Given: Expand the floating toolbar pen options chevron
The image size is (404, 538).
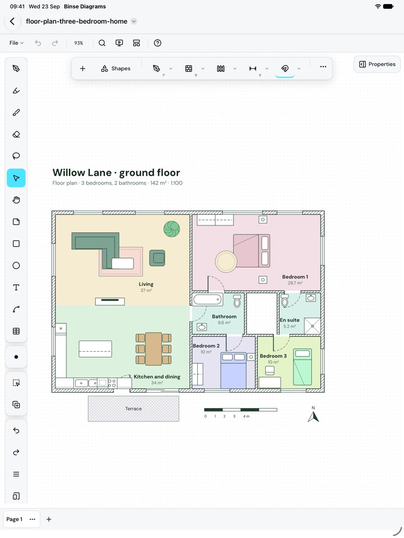Looking at the screenshot, I should pyautogui.click(x=171, y=69).
